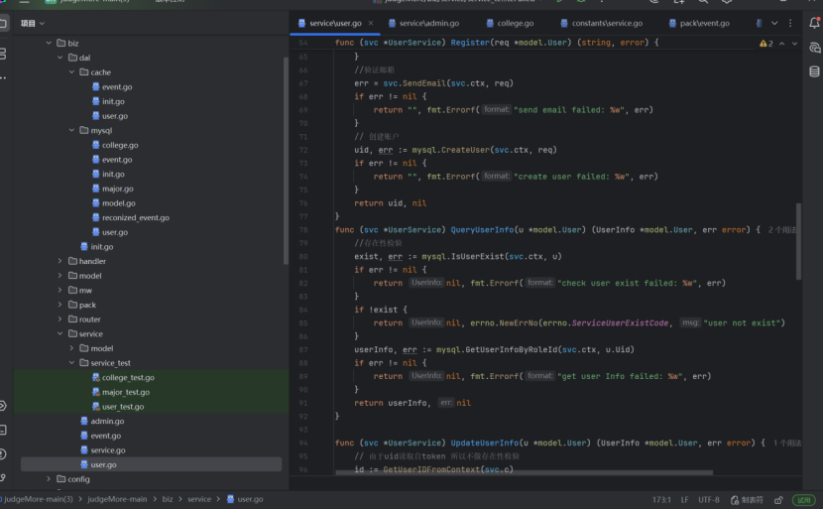
Task: Change the UTF-8 file encoding
Action: 708,499
